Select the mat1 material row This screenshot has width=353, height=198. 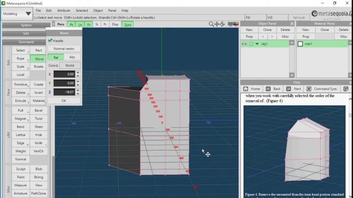point(322,44)
